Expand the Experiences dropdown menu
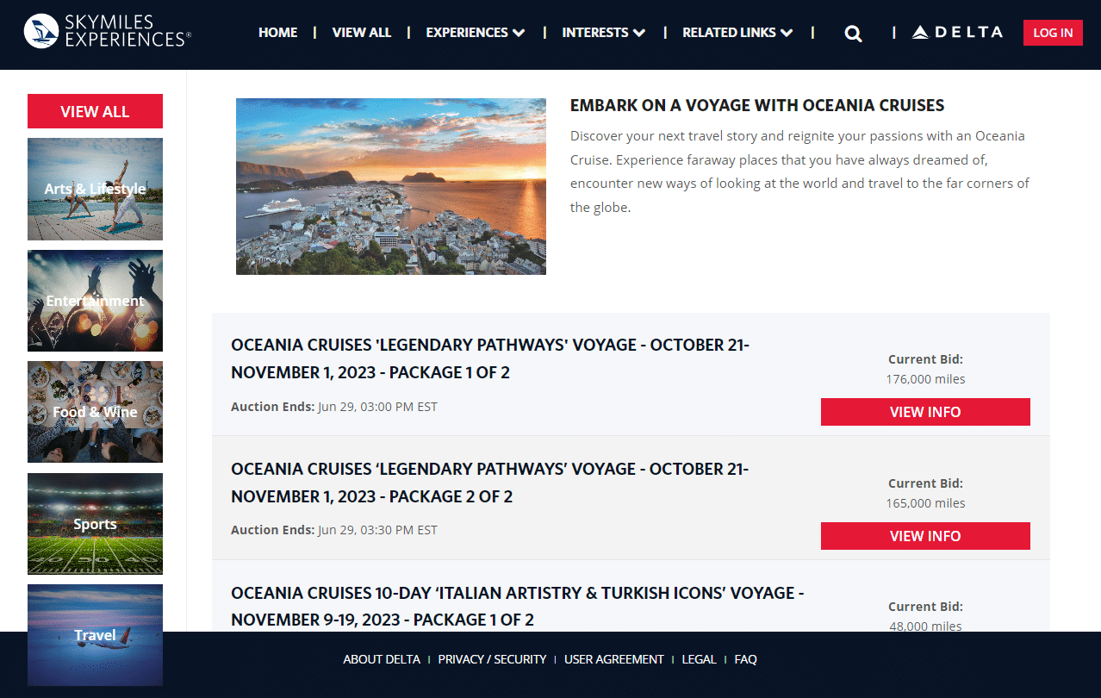 point(475,33)
